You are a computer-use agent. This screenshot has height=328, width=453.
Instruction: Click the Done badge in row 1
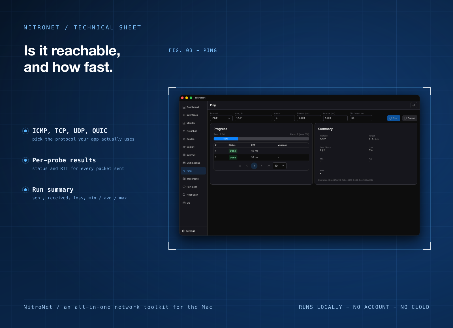tap(233, 151)
